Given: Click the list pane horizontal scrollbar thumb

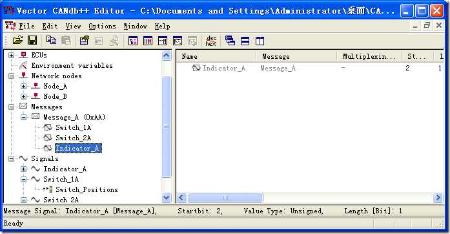Looking at the screenshot, I should 225,198.
